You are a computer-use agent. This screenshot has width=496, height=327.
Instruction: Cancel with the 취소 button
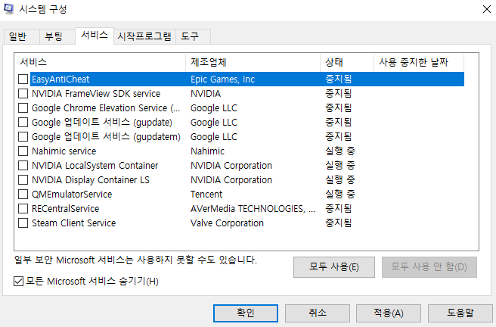(x=318, y=313)
